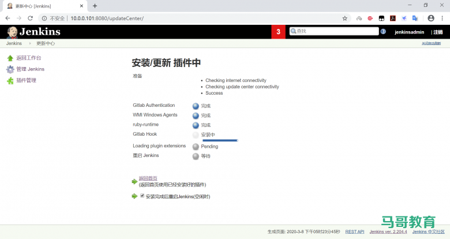Click the gear icon for 管理 Jenkins
Viewport: 450px width, 239px height.
click(10, 69)
